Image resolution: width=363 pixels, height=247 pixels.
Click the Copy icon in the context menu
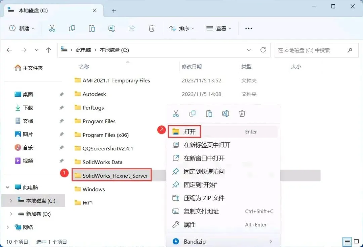(192, 113)
